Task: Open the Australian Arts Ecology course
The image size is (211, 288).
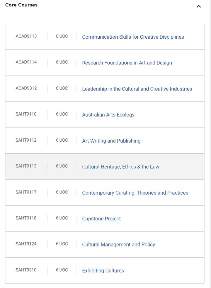Action: coord(108,115)
